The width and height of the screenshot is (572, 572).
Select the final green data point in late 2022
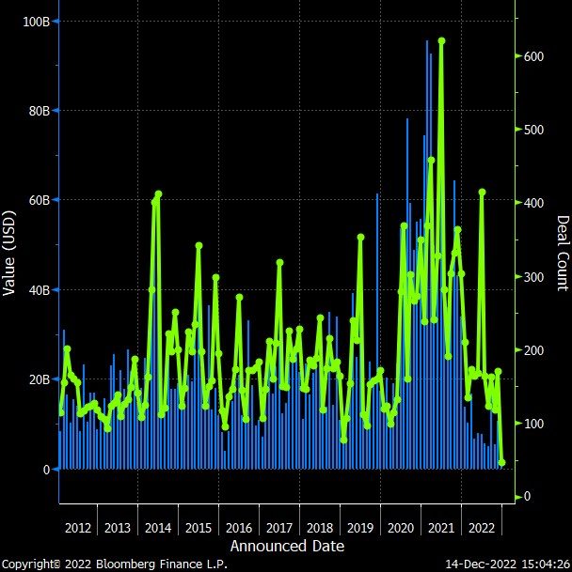pos(501,462)
